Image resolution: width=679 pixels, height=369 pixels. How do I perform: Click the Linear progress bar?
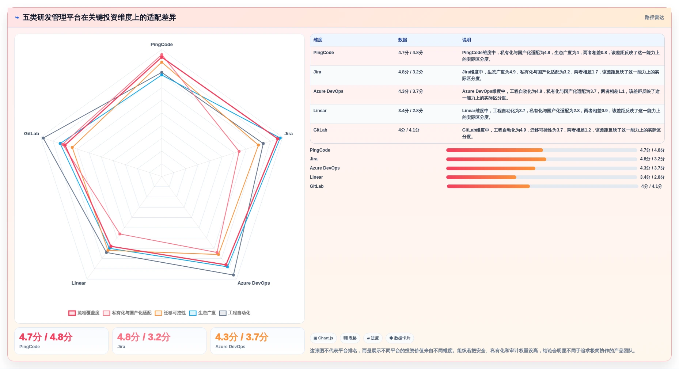(x=542, y=177)
